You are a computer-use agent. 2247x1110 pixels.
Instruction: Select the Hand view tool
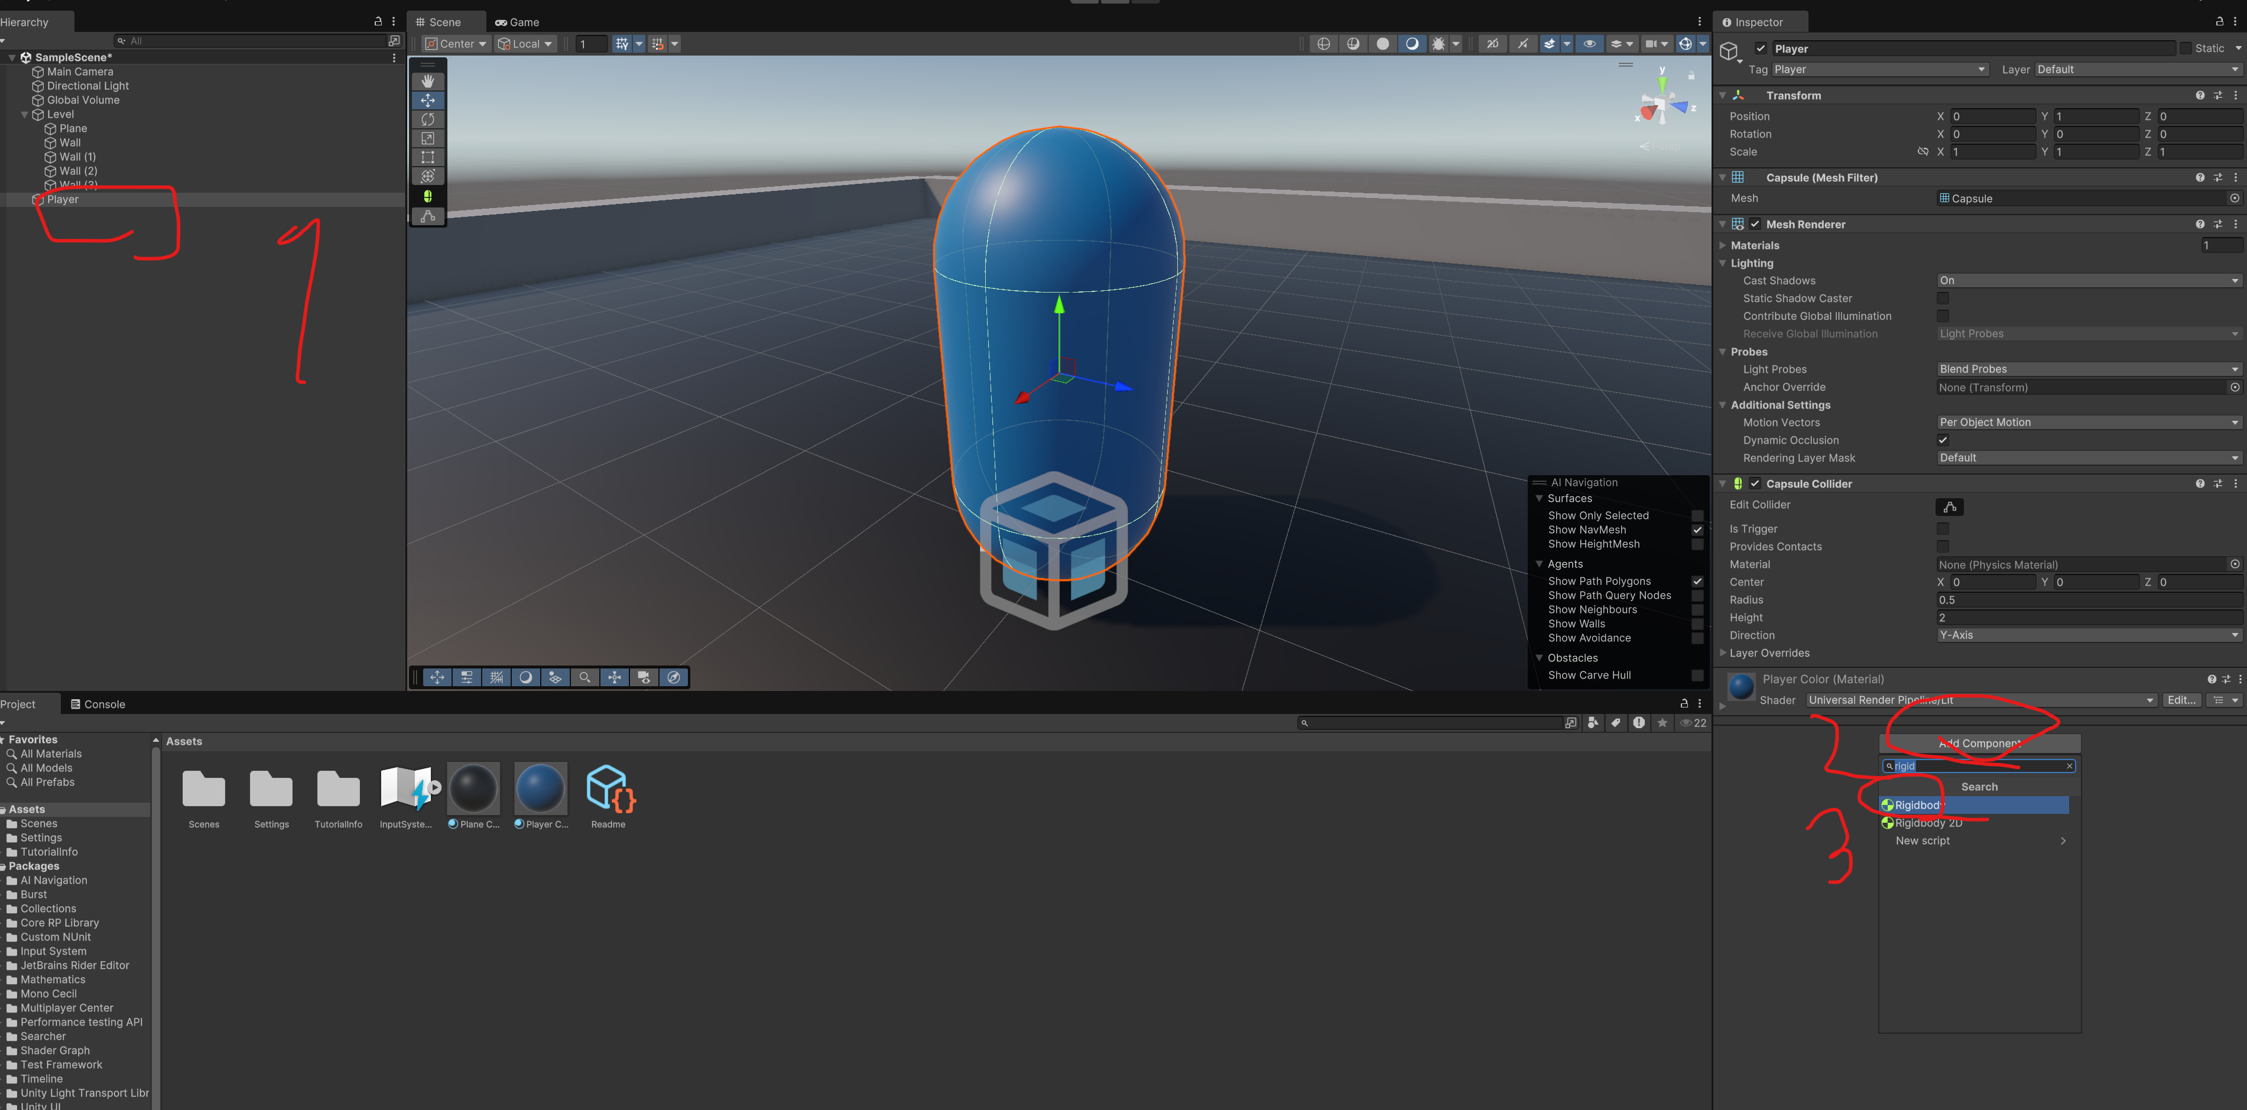427,81
